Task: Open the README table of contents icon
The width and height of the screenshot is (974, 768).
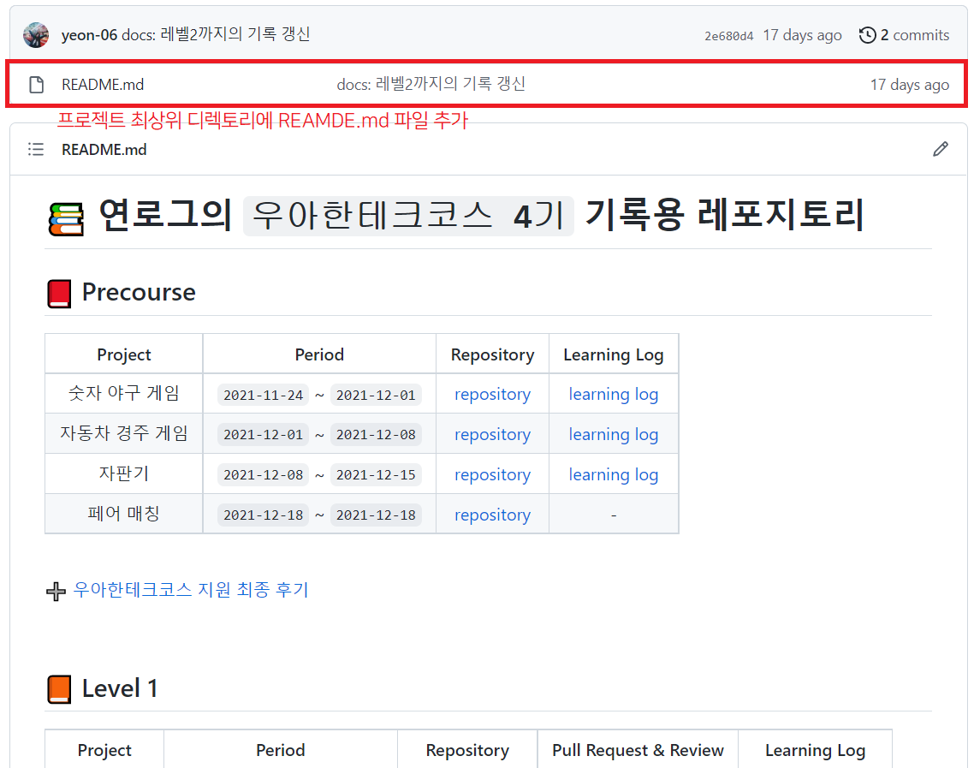Action: [36, 149]
